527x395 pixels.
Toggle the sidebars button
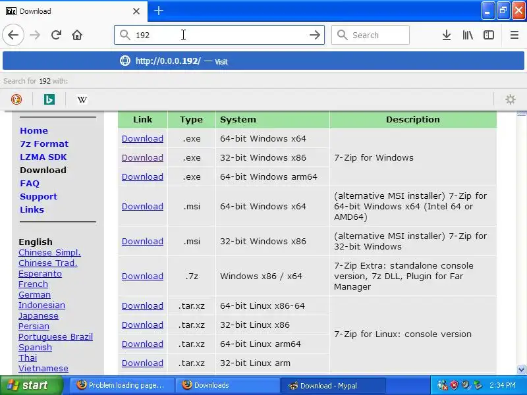[x=489, y=35]
